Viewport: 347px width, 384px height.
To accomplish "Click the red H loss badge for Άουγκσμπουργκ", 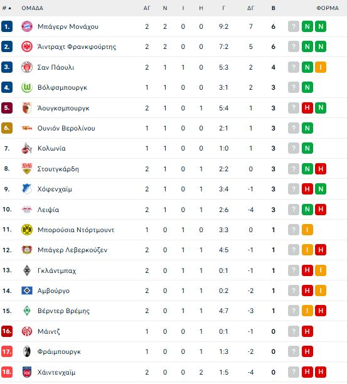I will (307, 108).
